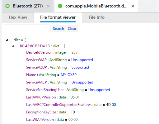The width and height of the screenshot is (159, 124).
Task: Open the File Info tab
Action: click(x=96, y=17)
